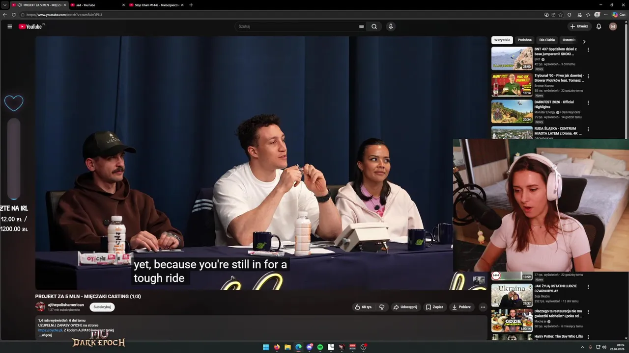Open the BNT 437 base jumper video thumbnail
The width and height of the screenshot is (629, 353).
coord(512,58)
